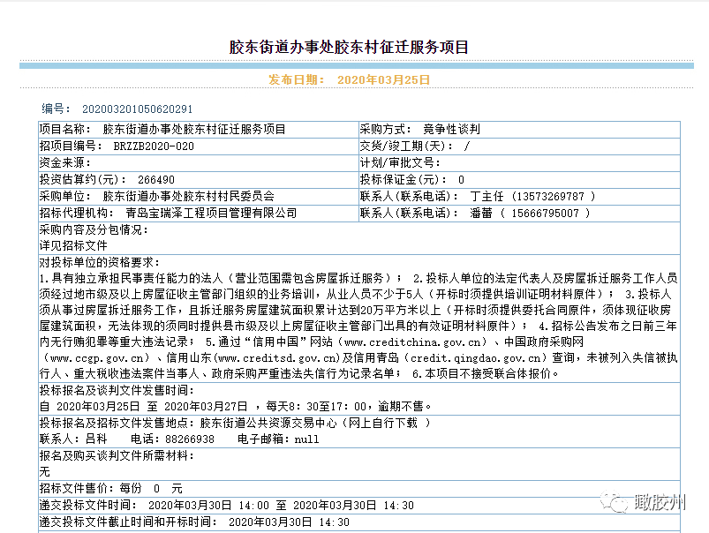Click the publish date 2020年03月25日

point(383,79)
